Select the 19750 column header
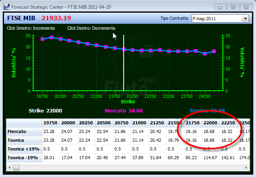The image size is (256, 177). pyautogui.click(x=51, y=123)
